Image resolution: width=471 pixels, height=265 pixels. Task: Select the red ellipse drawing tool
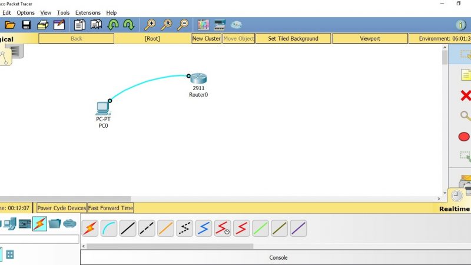pos(465,137)
